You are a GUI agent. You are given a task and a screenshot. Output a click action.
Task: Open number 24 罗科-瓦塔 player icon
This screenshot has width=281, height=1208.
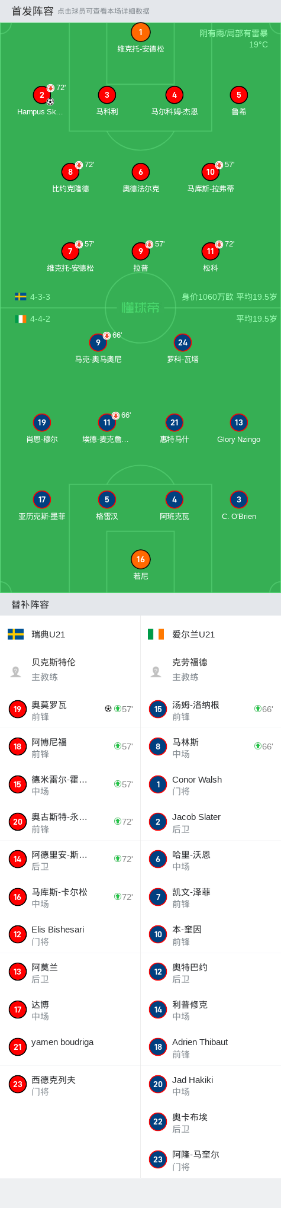[x=182, y=342]
